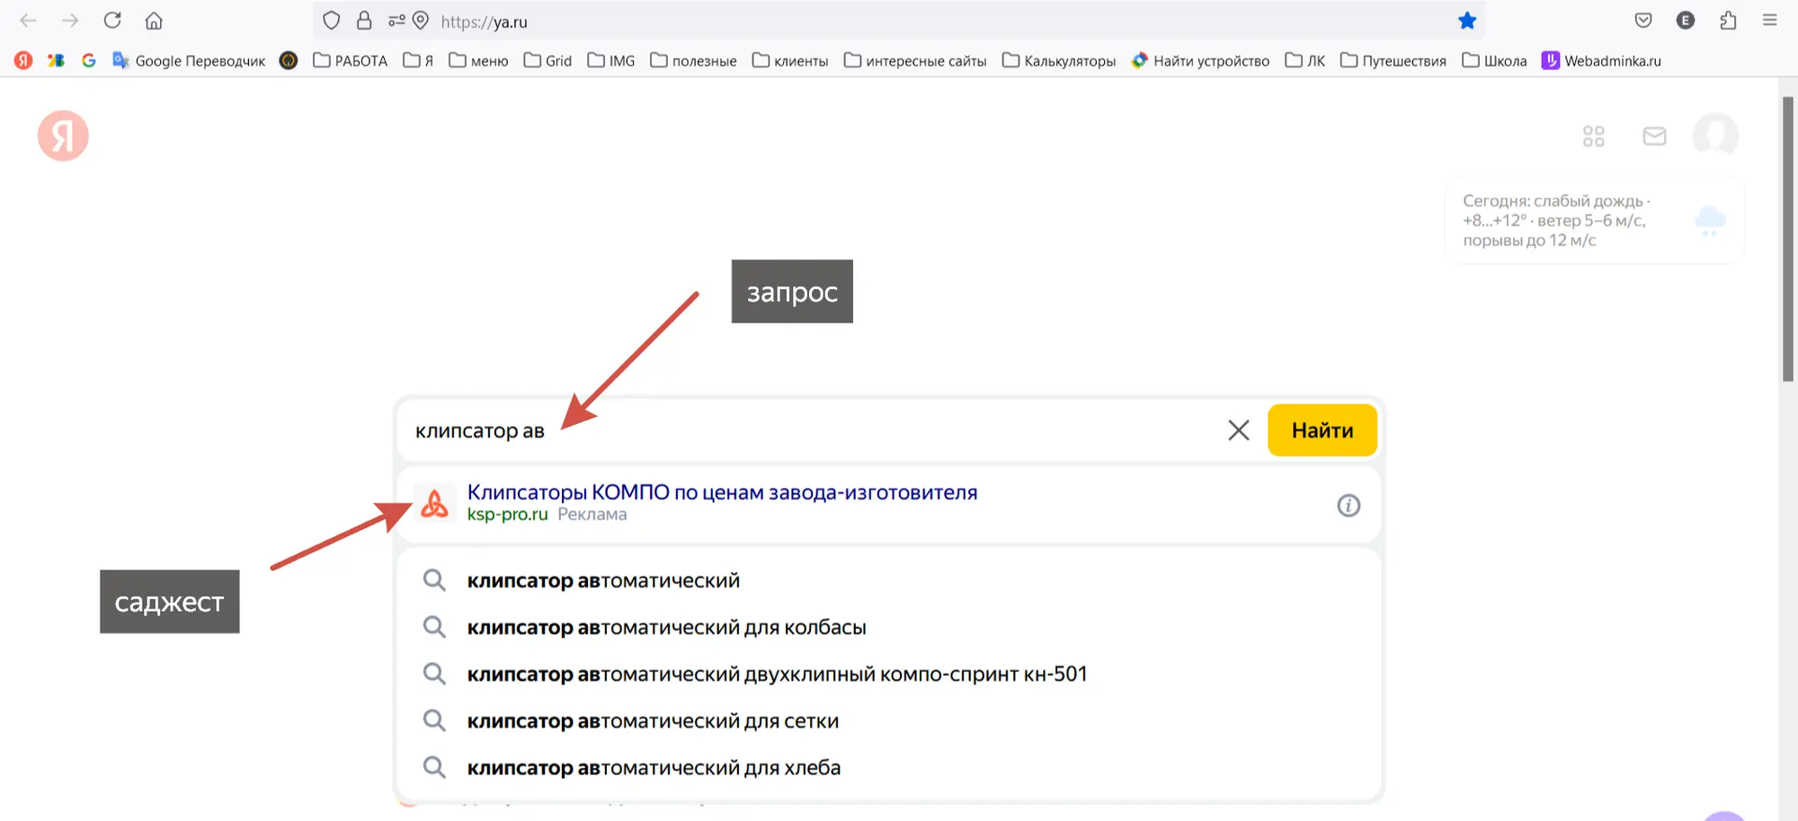Click the browser reload page icon

pos(112,21)
